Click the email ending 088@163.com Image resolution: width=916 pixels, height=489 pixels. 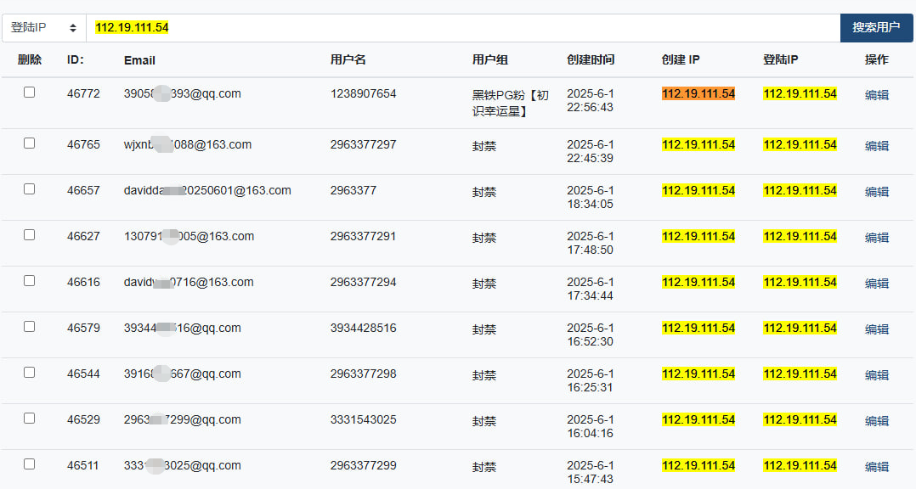[x=188, y=144]
